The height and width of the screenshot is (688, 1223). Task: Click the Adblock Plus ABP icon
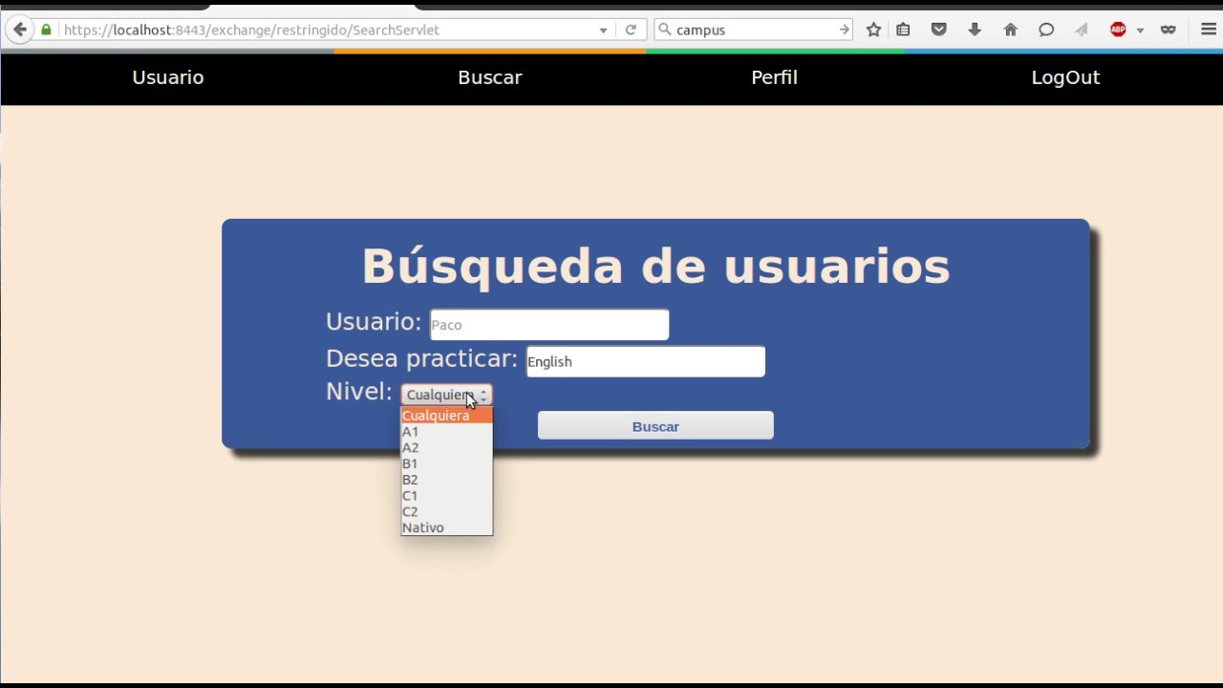(1118, 30)
